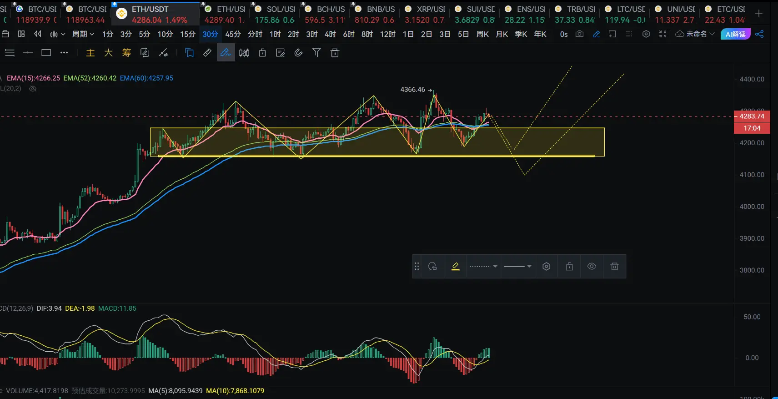Select the 15分 timeframe
Image resolution: width=778 pixels, height=399 pixels.
[x=187, y=34]
